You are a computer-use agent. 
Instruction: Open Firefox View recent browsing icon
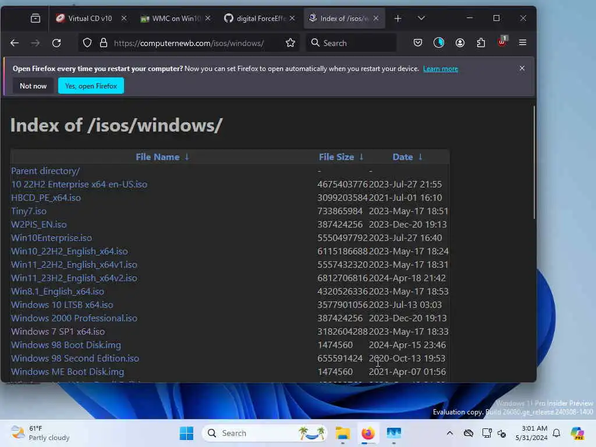coord(36,18)
